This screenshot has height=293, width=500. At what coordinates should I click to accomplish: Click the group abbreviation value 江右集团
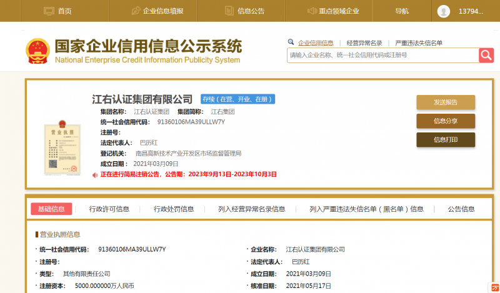(222, 112)
